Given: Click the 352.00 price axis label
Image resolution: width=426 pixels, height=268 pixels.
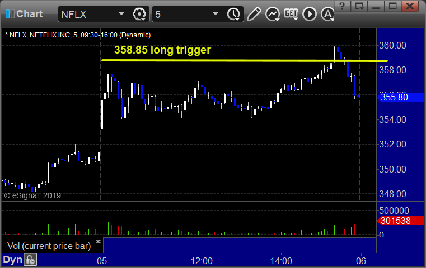Looking at the screenshot, I should tap(392, 144).
